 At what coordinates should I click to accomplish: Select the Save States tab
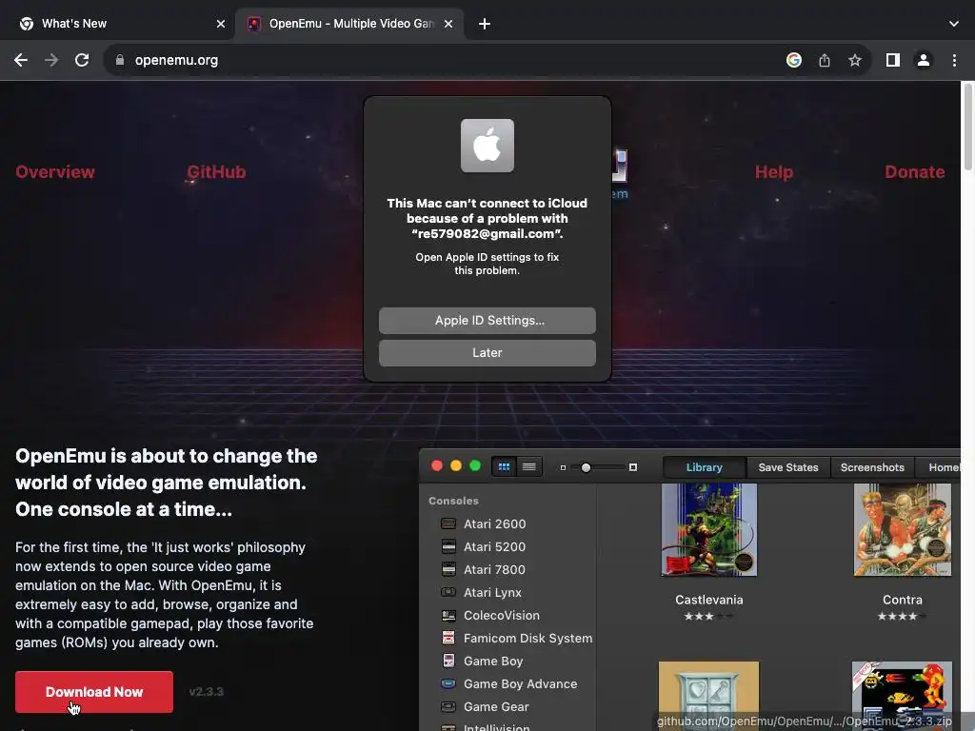pyautogui.click(x=788, y=467)
